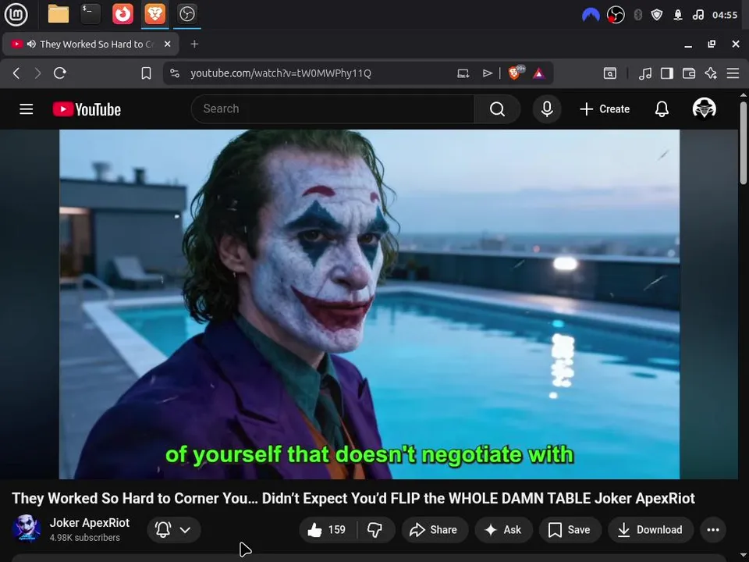Click the install app icon in address bar
The image size is (749, 562).
[463, 73]
